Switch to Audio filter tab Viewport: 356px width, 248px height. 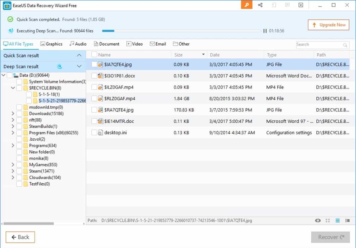click(78, 44)
